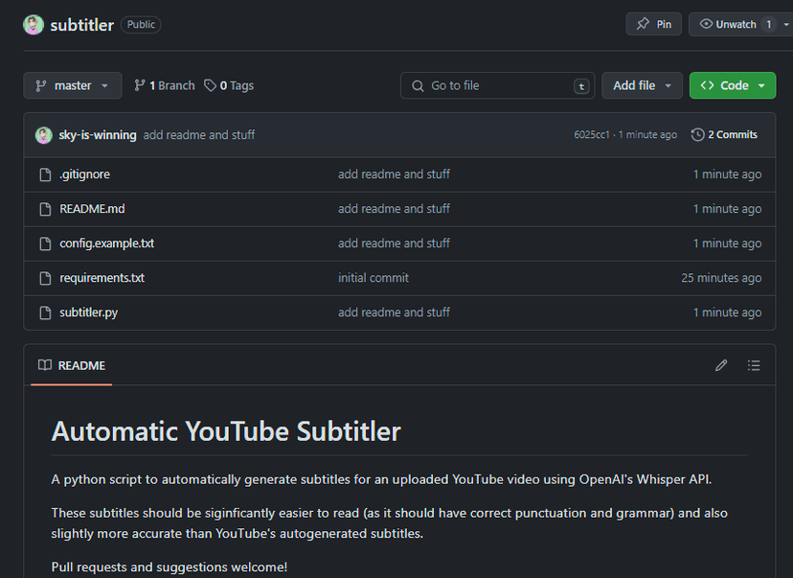Screen dimensions: 793x578
Task: Open the 0 Tags link
Action: (229, 85)
